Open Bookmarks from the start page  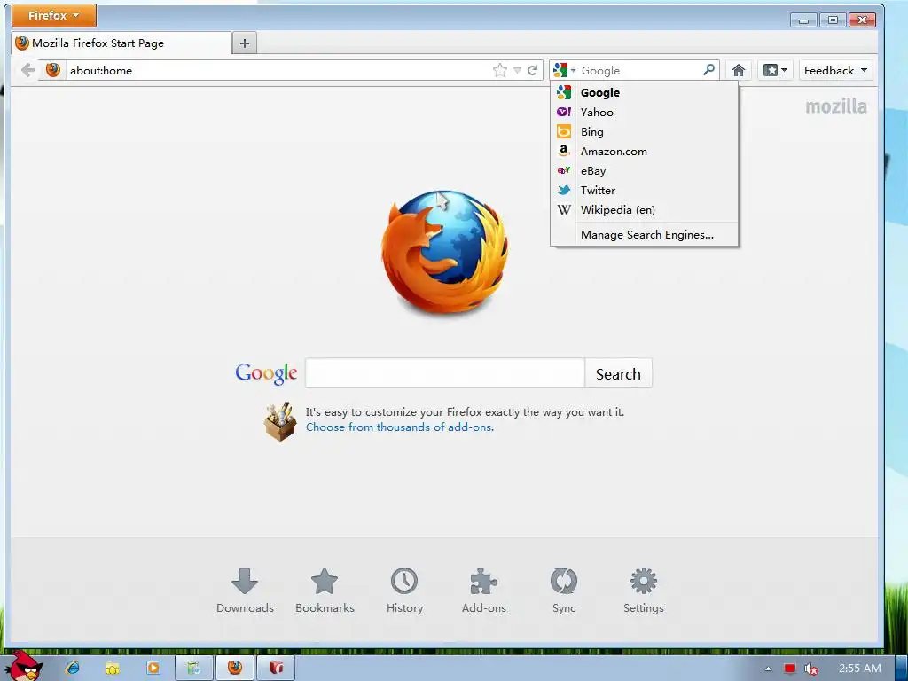tap(325, 591)
